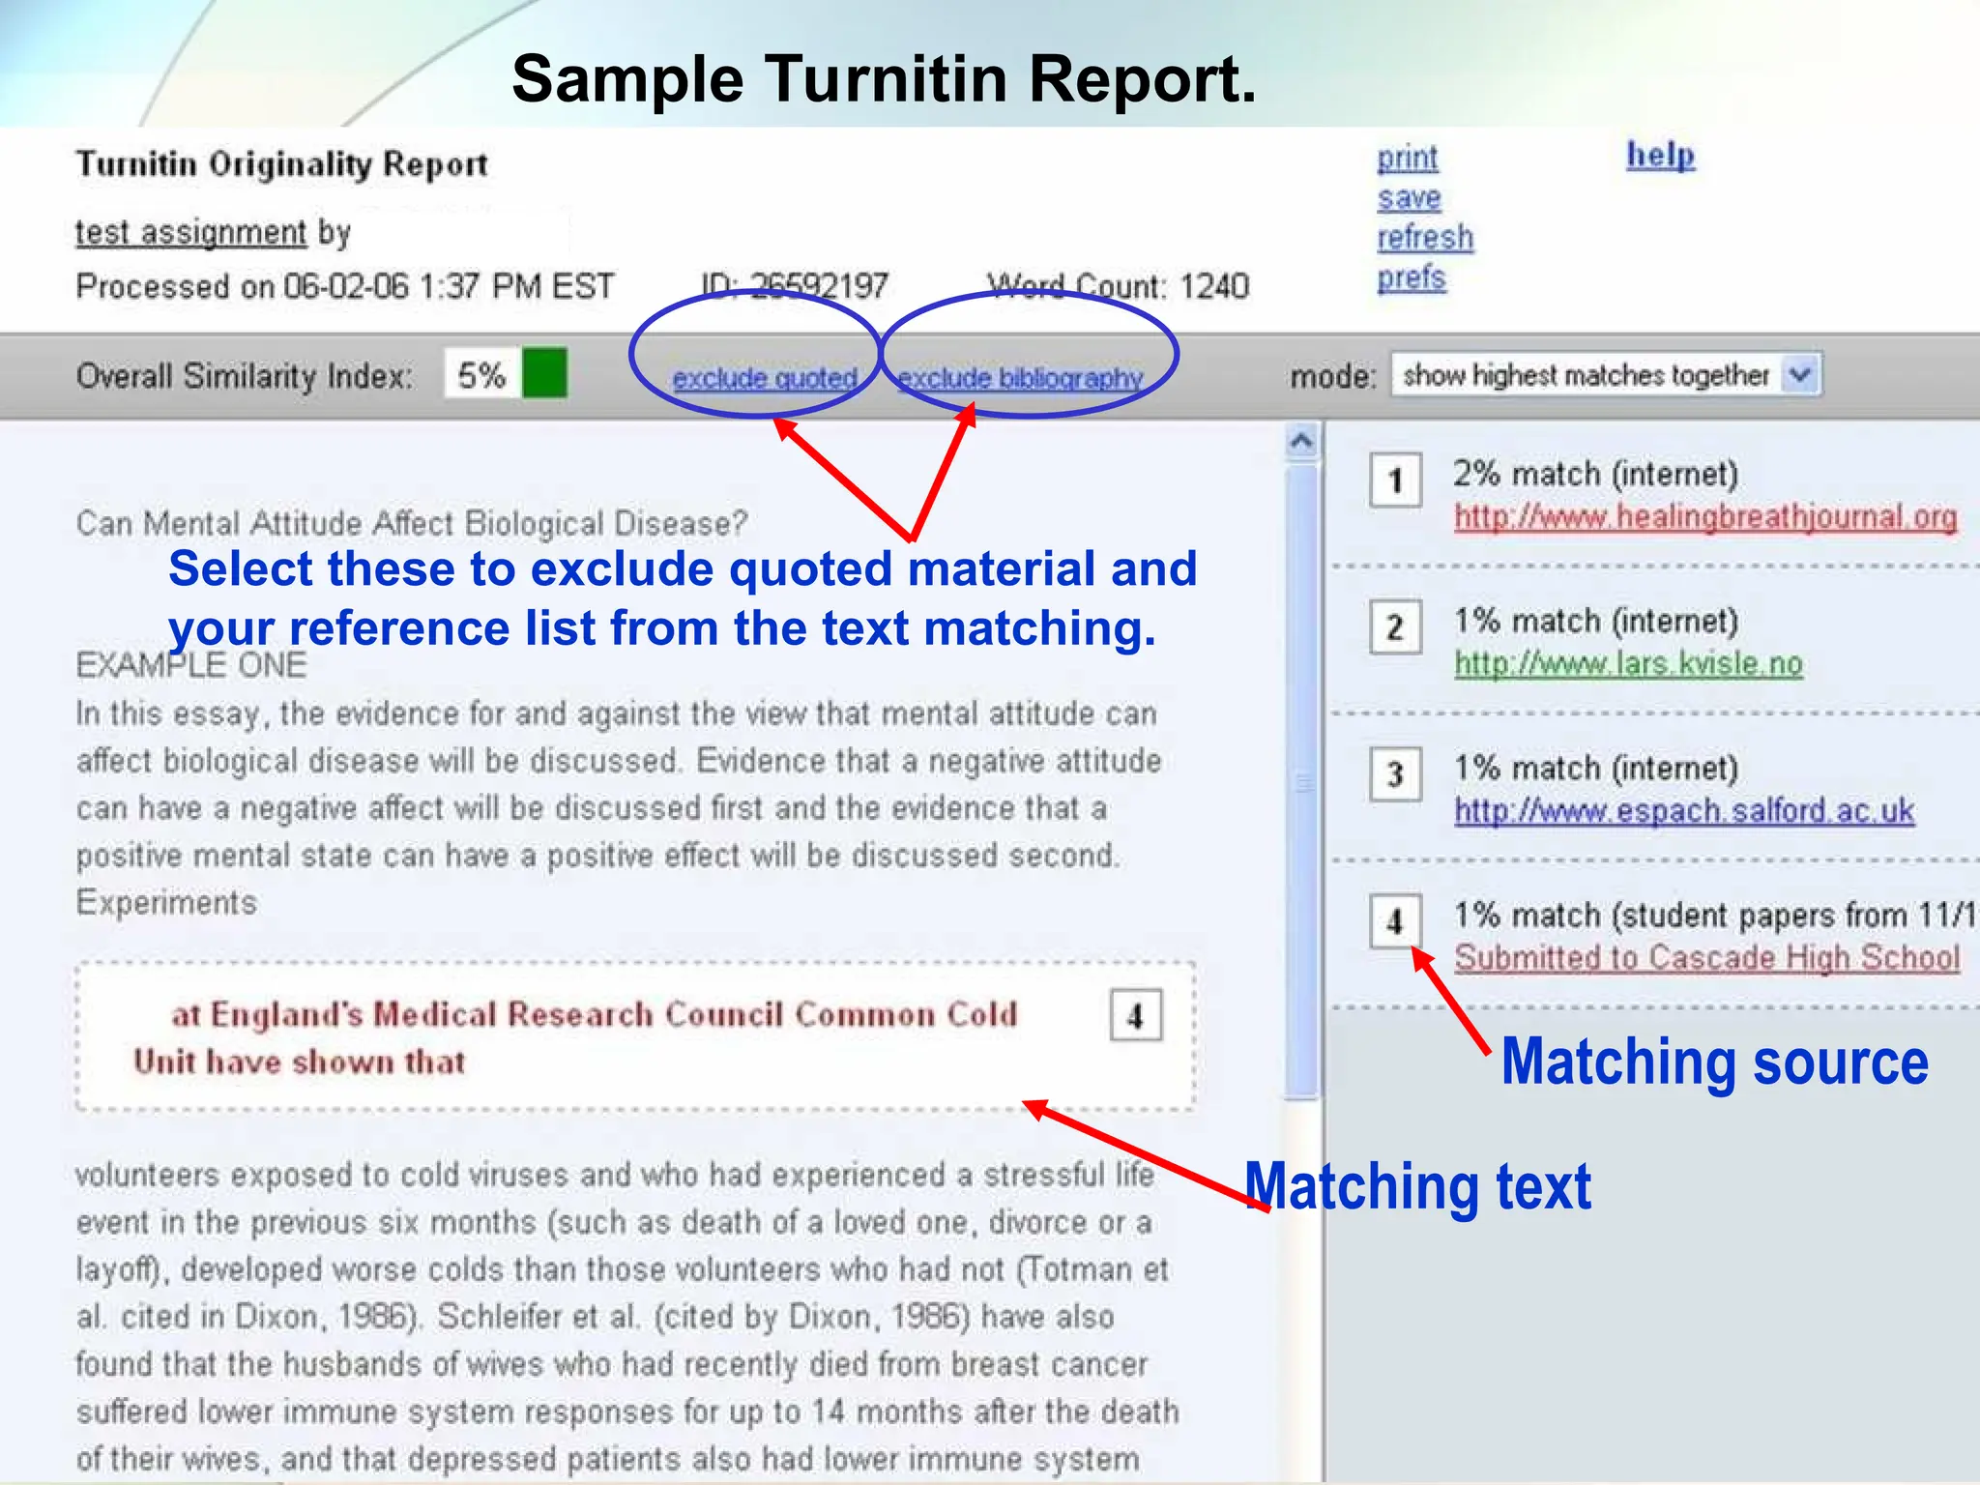Click the green similarity index color box
The width and height of the screenshot is (1980, 1485).
(544, 373)
